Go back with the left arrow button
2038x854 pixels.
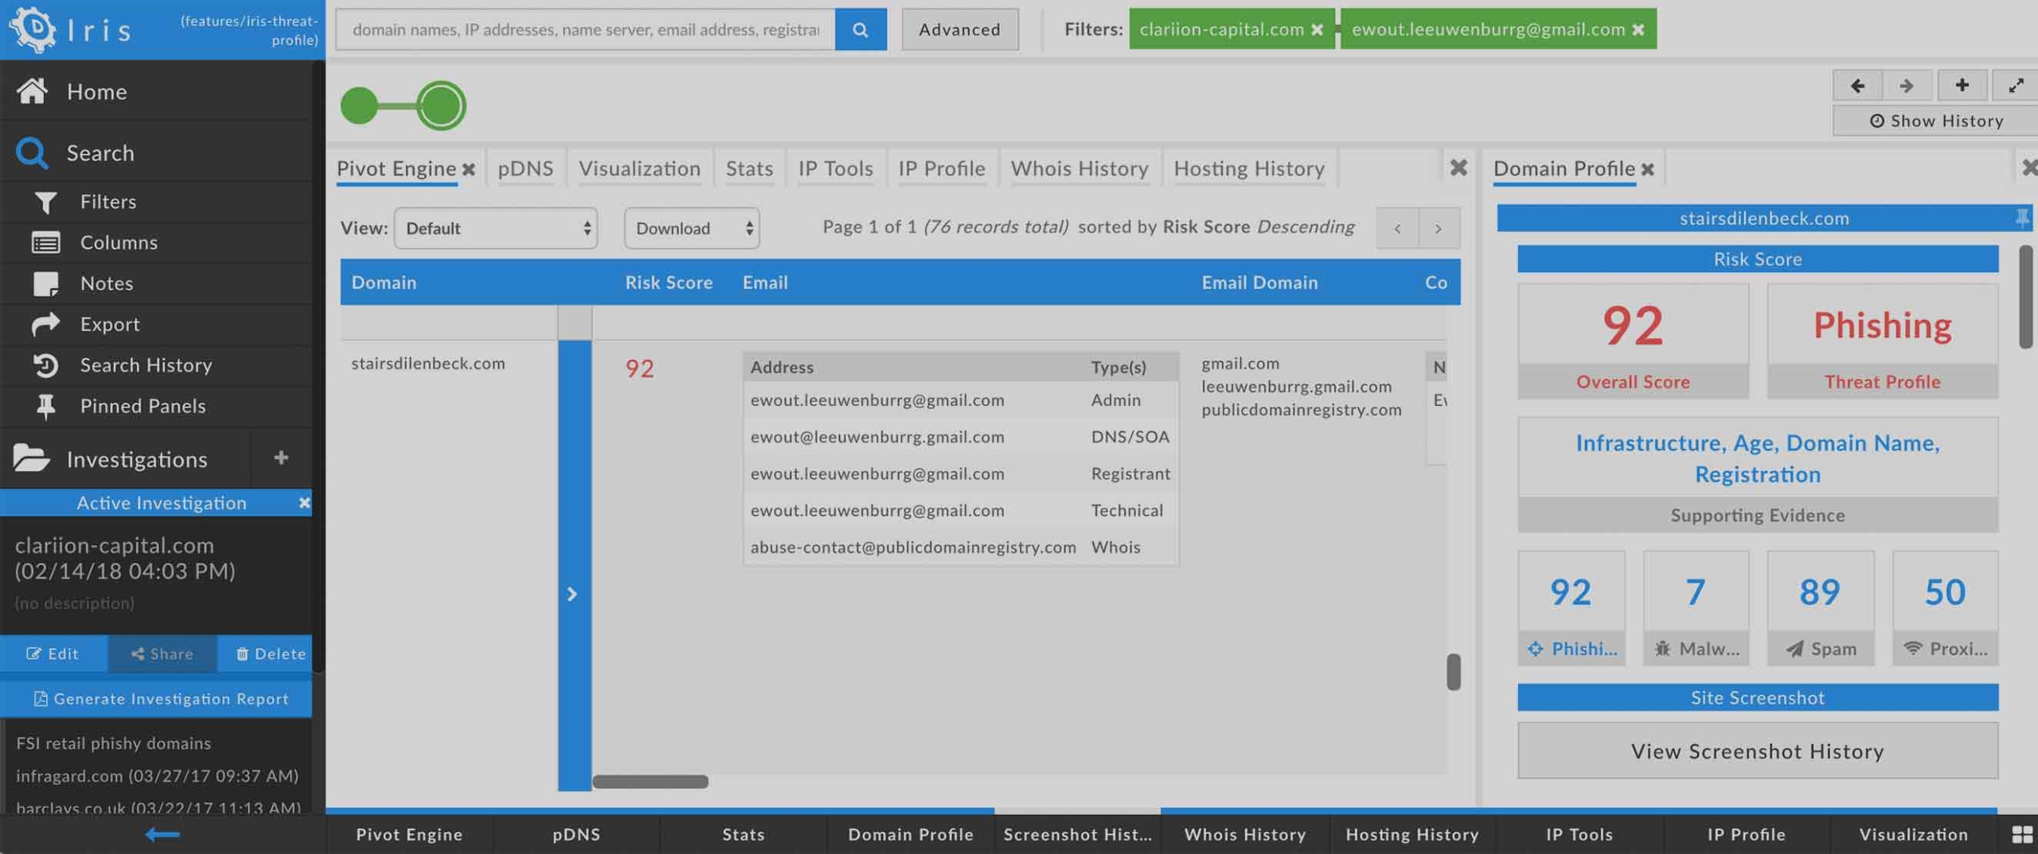(1857, 85)
